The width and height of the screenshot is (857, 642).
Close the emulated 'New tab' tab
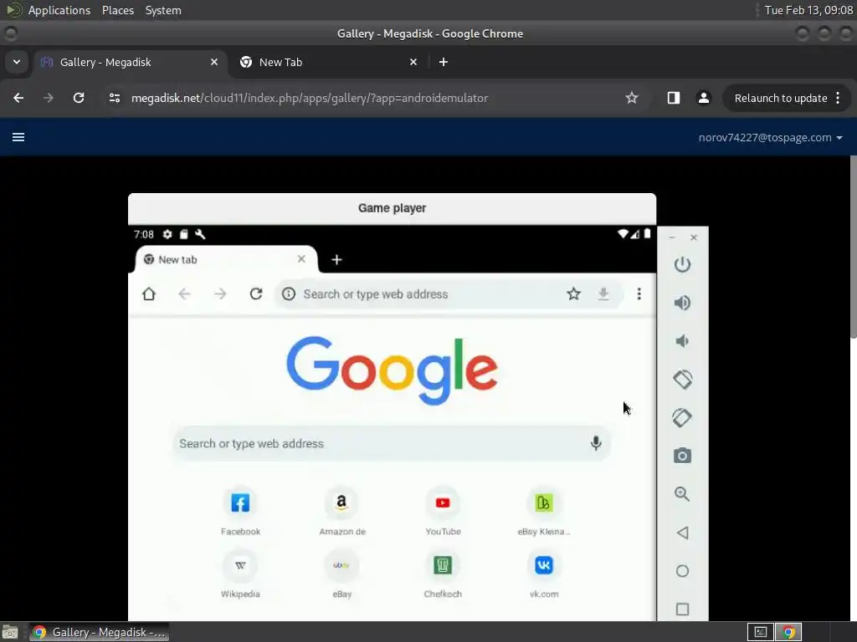point(301,259)
